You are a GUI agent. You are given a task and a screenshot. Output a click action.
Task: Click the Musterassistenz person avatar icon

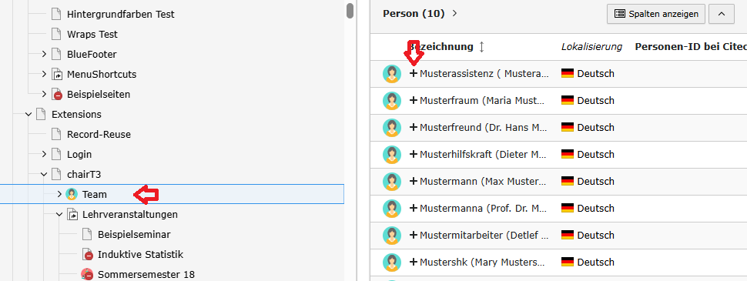[392, 74]
